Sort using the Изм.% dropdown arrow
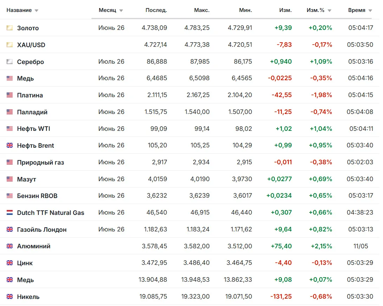 (329, 11)
